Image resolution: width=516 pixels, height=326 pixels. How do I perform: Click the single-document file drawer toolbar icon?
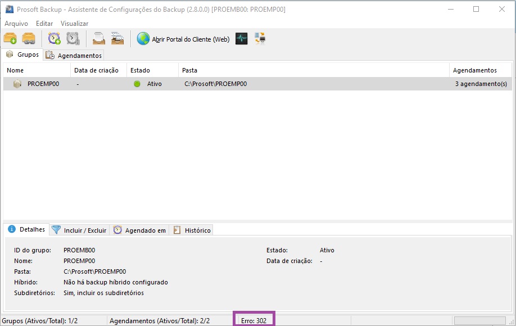tap(99, 38)
